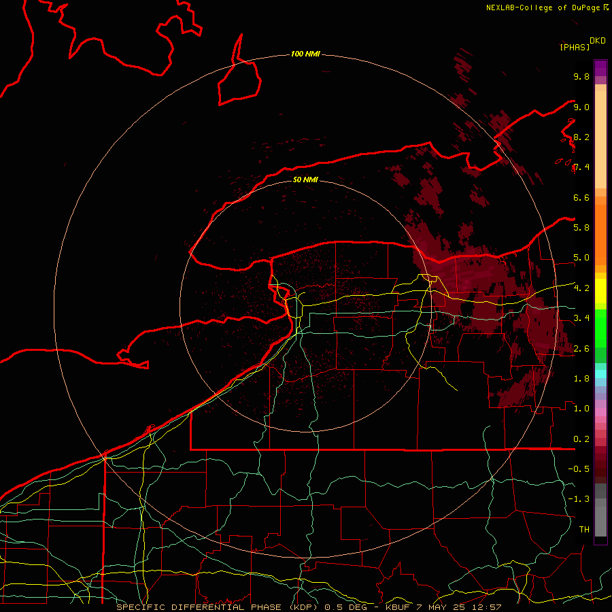The image size is (612, 612).
Task: Select the 4.2 value on the scale
Action: point(581,288)
